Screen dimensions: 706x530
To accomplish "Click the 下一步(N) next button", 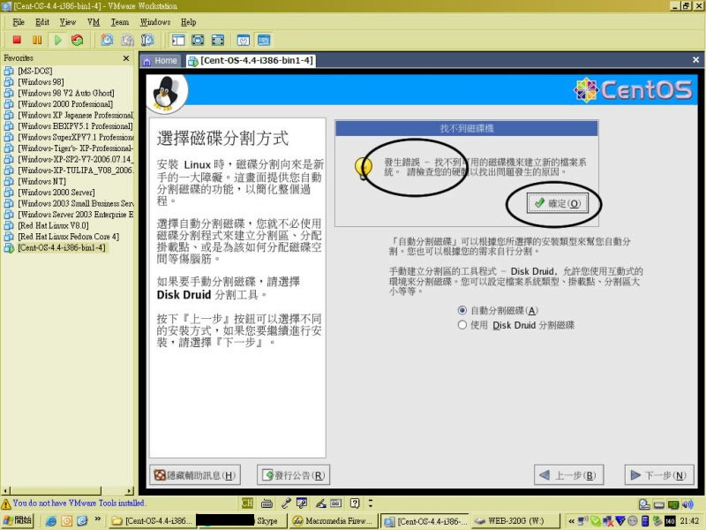I will (x=659, y=475).
